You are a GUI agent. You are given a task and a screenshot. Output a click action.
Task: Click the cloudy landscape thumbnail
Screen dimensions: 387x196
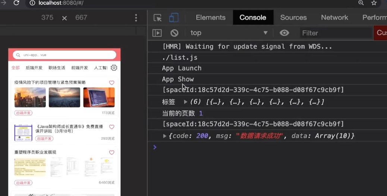(x=64, y=97)
